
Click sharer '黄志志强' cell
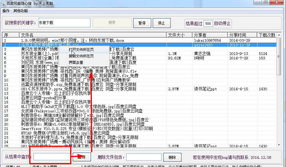[202, 54]
